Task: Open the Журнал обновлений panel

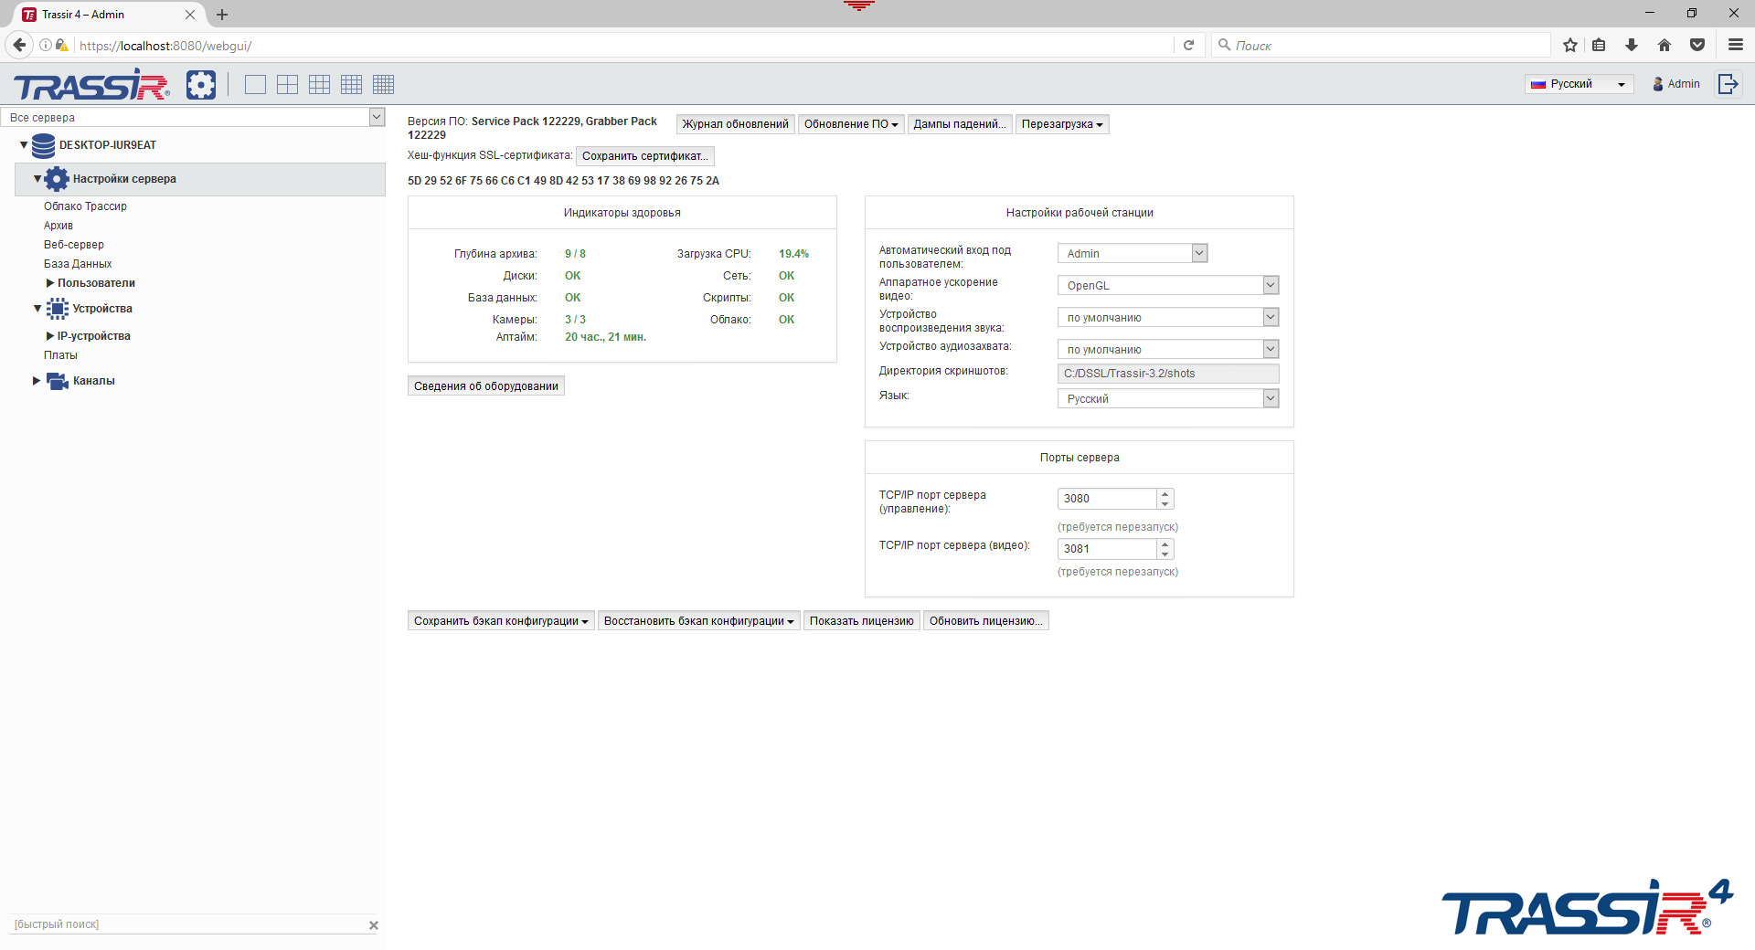Action: [x=735, y=124]
